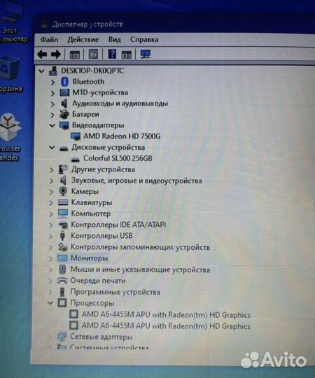Viewport: 315px width, 378px height.
Task: Open the Действие menu
Action: (x=83, y=39)
